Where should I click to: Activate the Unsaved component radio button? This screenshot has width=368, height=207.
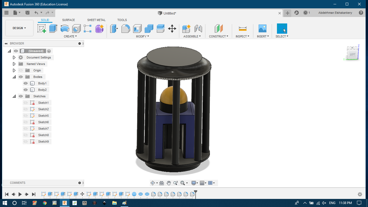point(49,51)
